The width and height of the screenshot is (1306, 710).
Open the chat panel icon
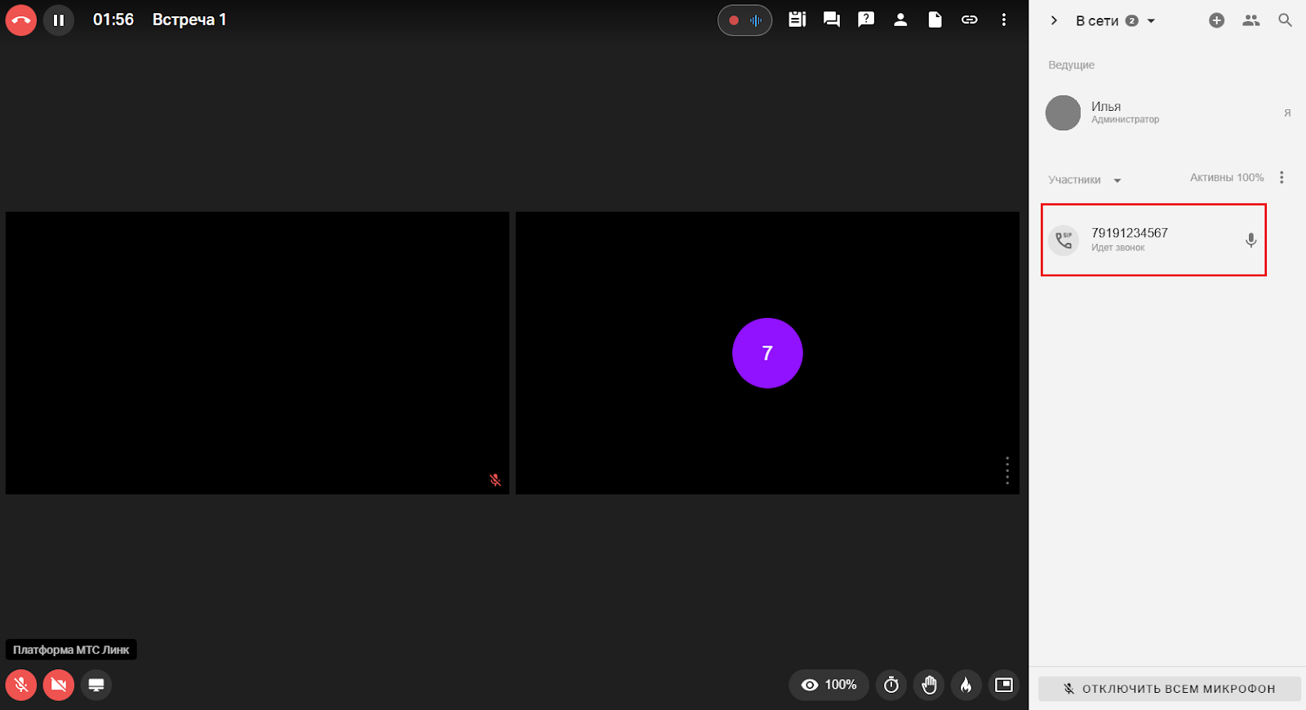832,20
